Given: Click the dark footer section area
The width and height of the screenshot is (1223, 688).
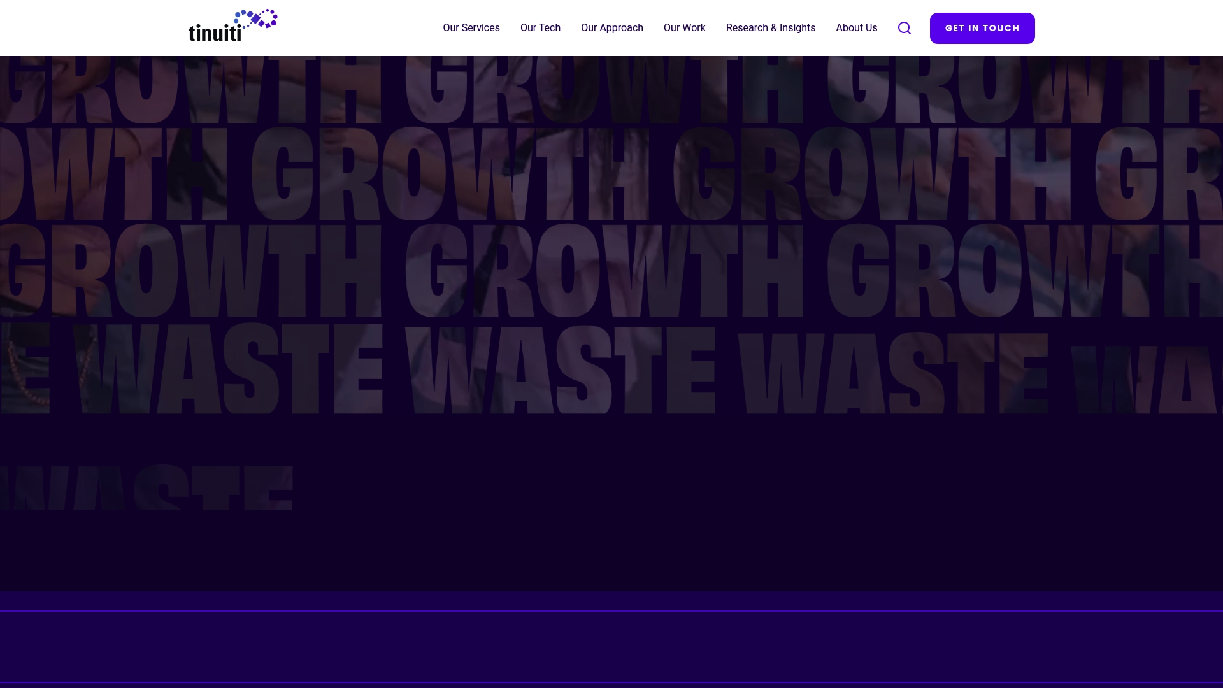Looking at the screenshot, I should (x=611, y=650).
